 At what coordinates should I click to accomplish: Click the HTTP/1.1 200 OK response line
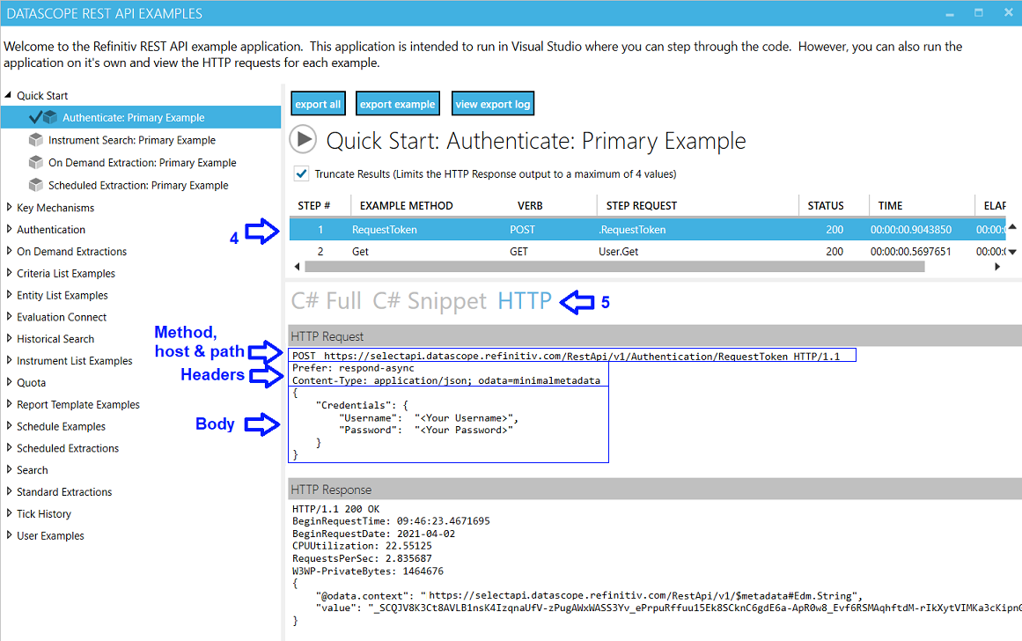pyautogui.click(x=335, y=509)
